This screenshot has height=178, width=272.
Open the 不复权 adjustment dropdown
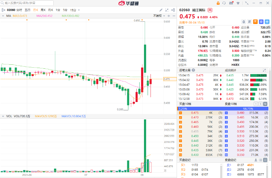click(x=159, y=16)
